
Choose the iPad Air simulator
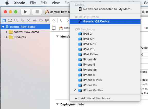pyautogui.click(x=105, y=39)
